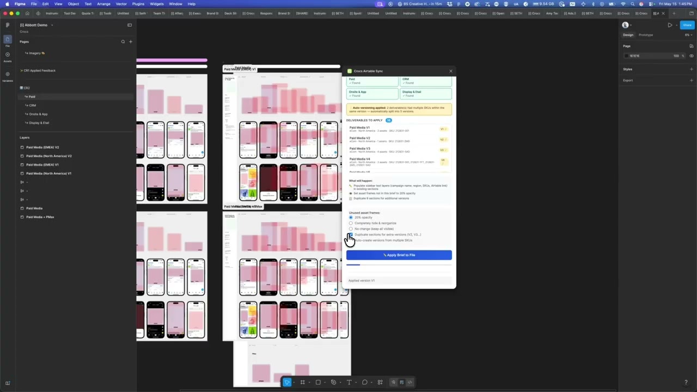
Task: Open the Variables panel in left sidebar
Action: click(x=8, y=76)
